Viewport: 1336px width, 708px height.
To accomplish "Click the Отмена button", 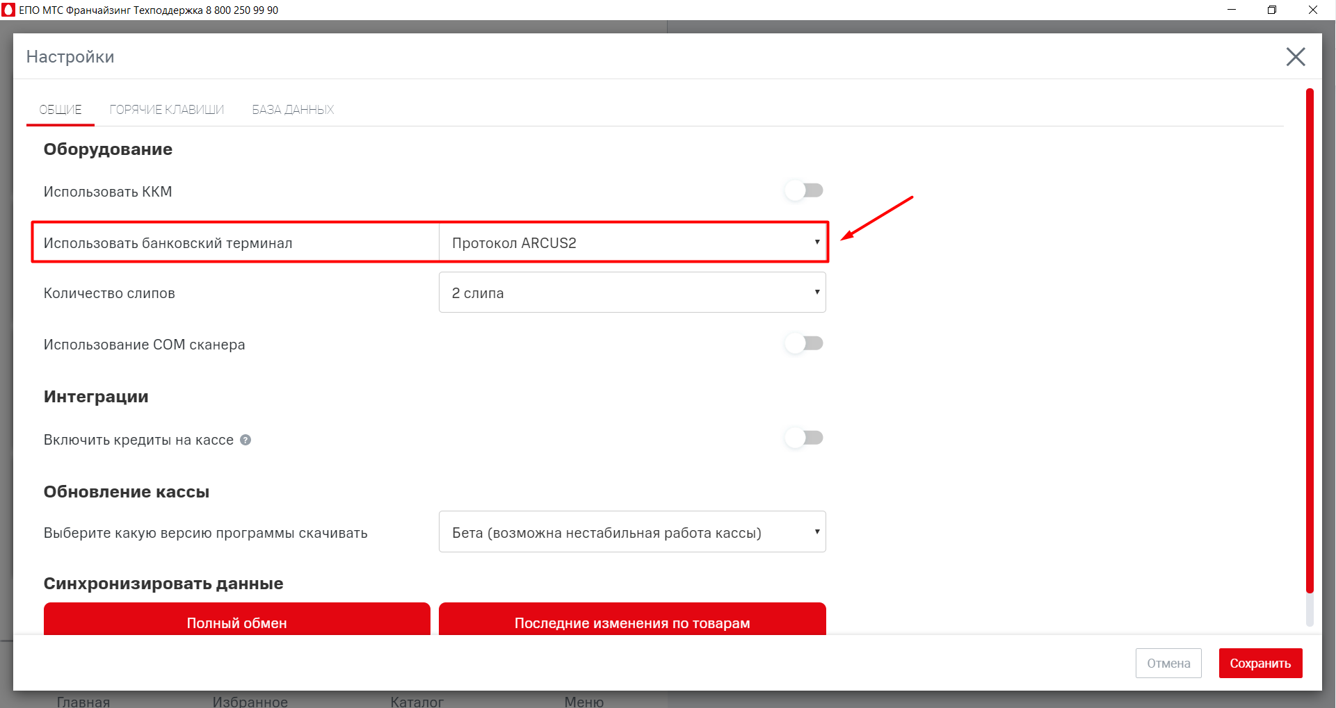I will click(x=1168, y=664).
